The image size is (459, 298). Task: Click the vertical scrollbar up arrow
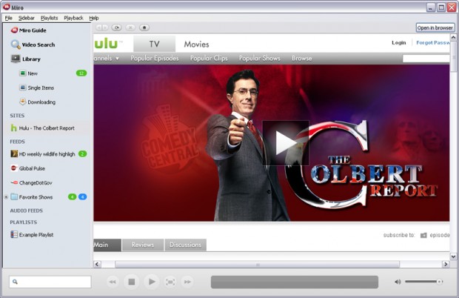click(x=453, y=37)
